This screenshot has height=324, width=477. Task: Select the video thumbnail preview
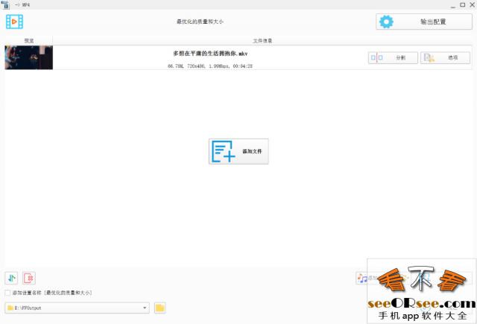coord(28,57)
